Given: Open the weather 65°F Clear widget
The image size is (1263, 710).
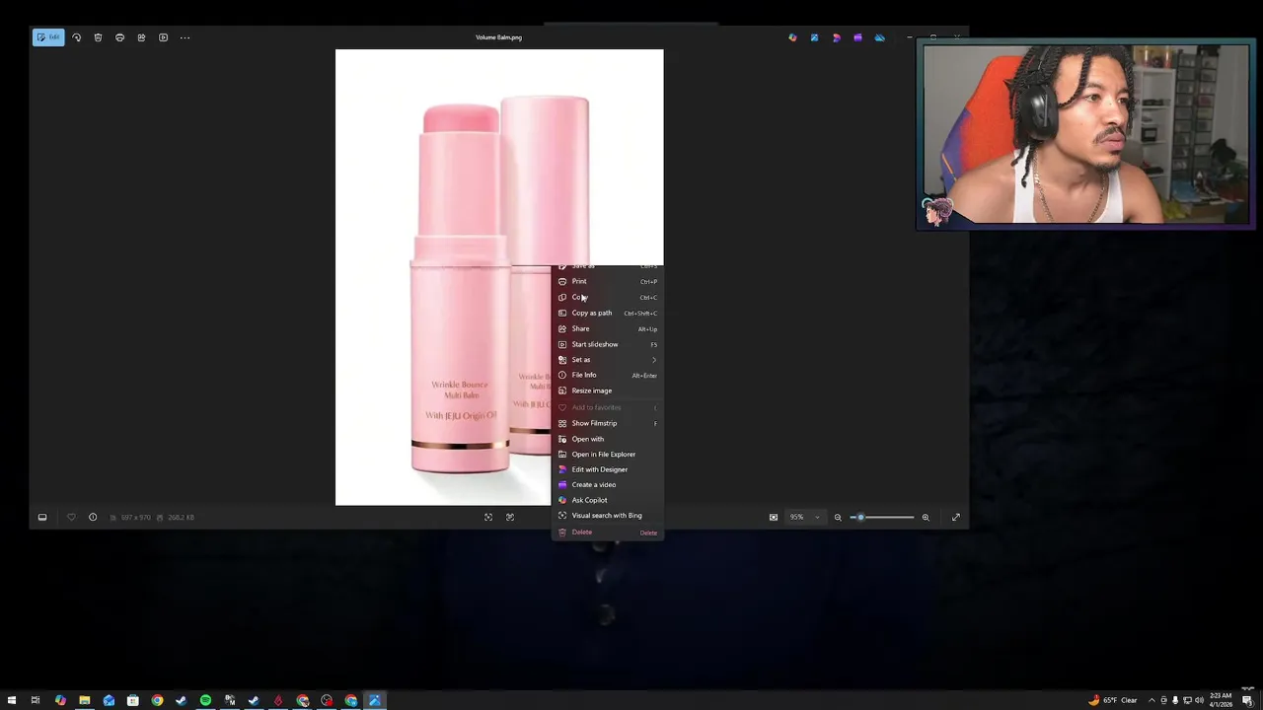Looking at the screenshot, I should click(1113, 700).
